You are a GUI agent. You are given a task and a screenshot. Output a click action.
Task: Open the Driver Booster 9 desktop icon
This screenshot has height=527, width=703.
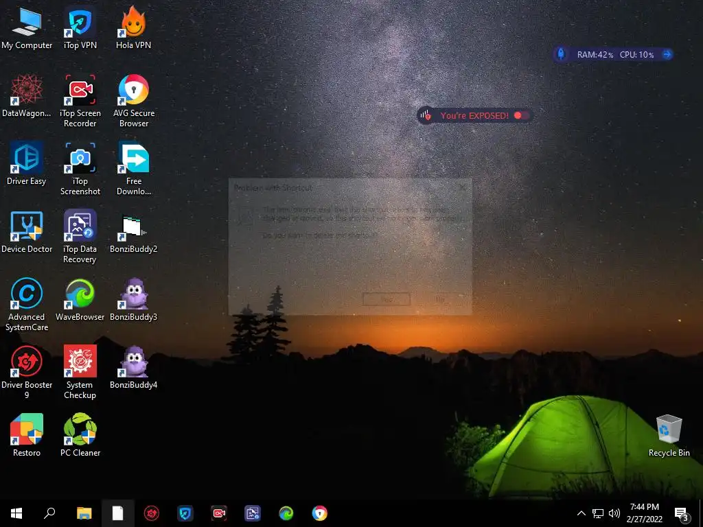pos(27,373)
